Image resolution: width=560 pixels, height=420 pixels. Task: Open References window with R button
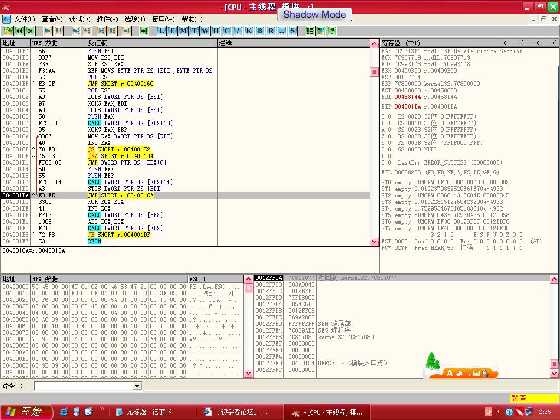[271, 31]
